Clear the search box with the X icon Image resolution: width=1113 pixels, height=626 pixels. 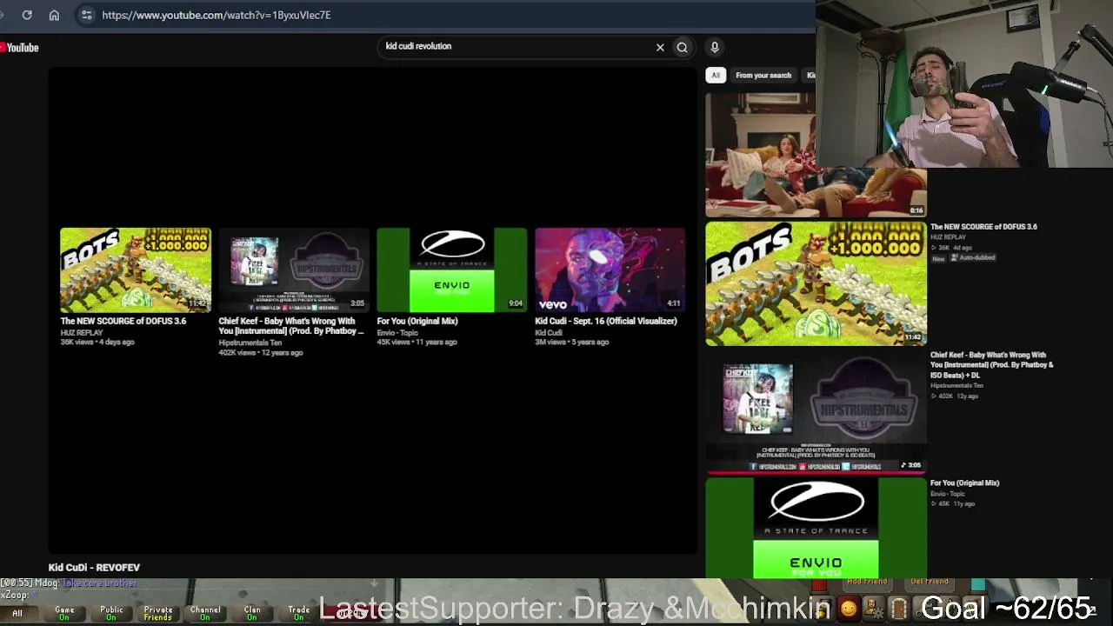click(x=660, y=47)
